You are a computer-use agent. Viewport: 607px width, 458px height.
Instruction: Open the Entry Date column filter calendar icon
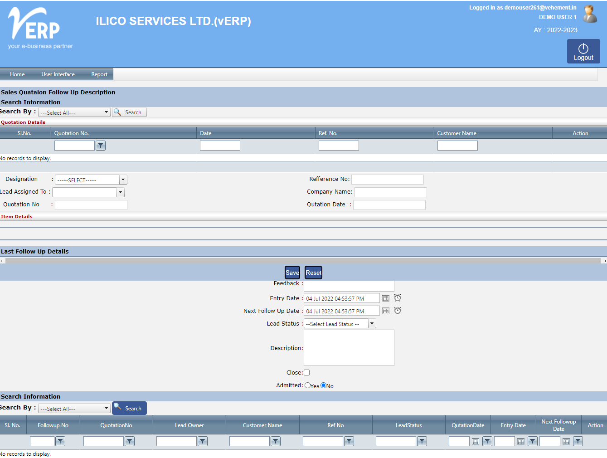coord(521,441)
